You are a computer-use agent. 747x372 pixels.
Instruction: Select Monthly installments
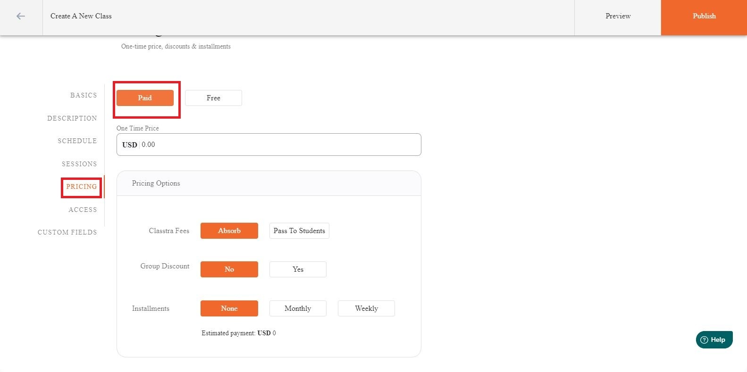(x=298, y=308)
